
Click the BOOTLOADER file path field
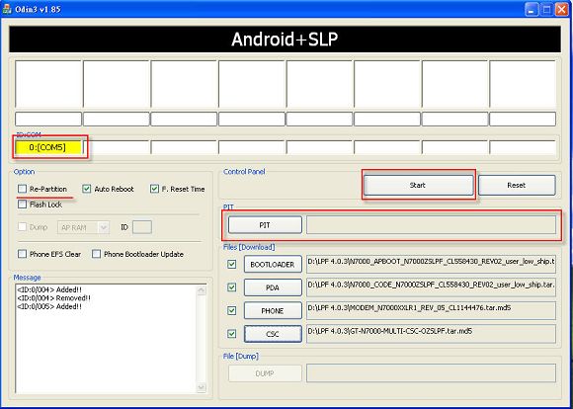pyautogui.click(x=431, y=264)
